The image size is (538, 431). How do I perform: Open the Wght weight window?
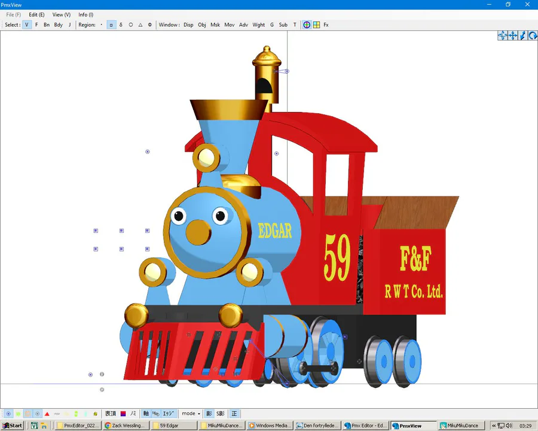tap(259, 25)
